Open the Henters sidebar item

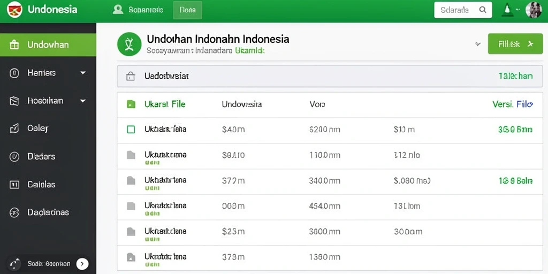pos(48,73)
